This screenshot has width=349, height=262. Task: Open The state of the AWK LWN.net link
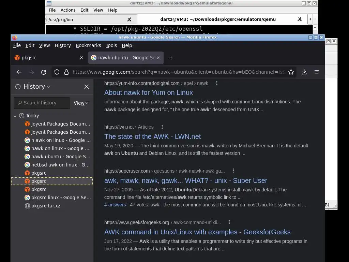(x=152, y=136)
